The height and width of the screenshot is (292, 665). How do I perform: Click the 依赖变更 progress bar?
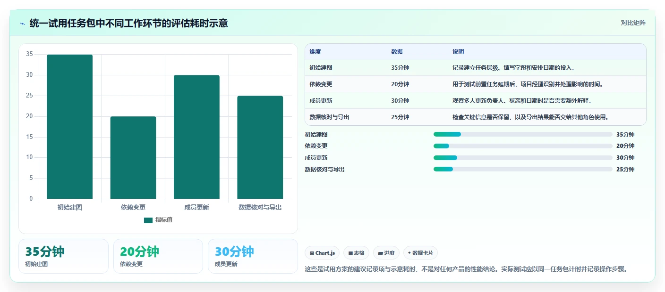click(x=523, y=146)
